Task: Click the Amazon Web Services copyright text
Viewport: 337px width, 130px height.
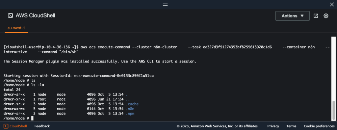Action: click(x=218, y=126)
